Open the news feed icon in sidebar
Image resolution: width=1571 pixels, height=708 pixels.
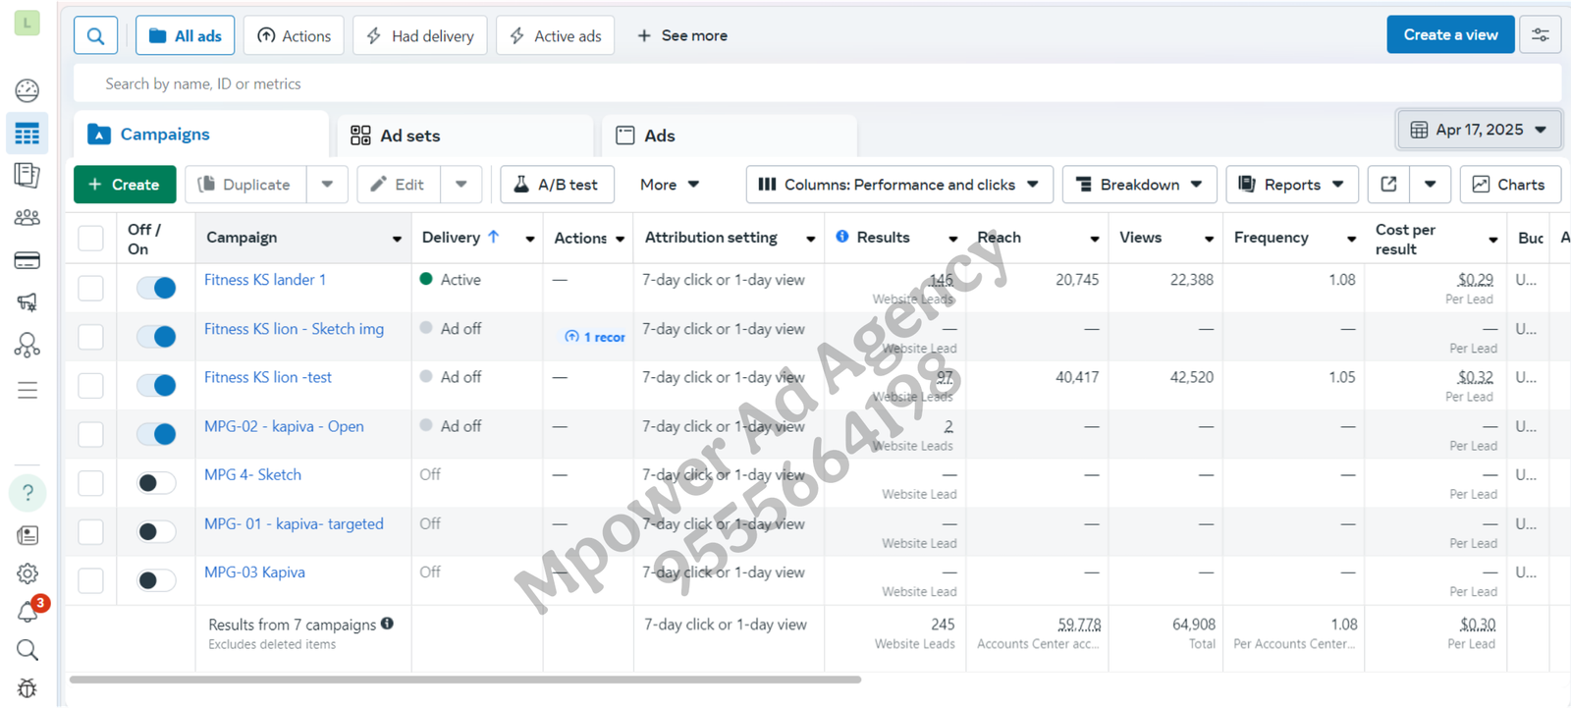coord(27,535)
